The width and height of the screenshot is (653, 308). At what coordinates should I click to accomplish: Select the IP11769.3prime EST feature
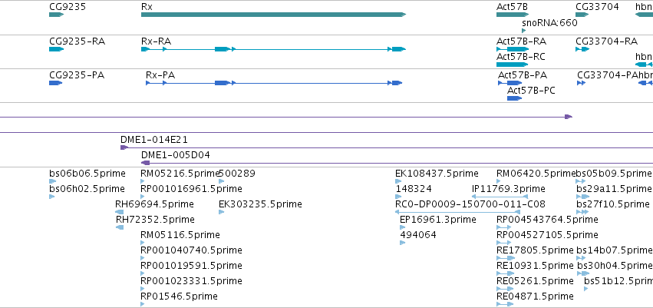[500, 197]
